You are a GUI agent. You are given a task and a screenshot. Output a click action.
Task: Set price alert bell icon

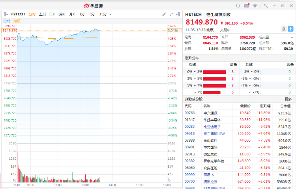click(x=283, y=29)
